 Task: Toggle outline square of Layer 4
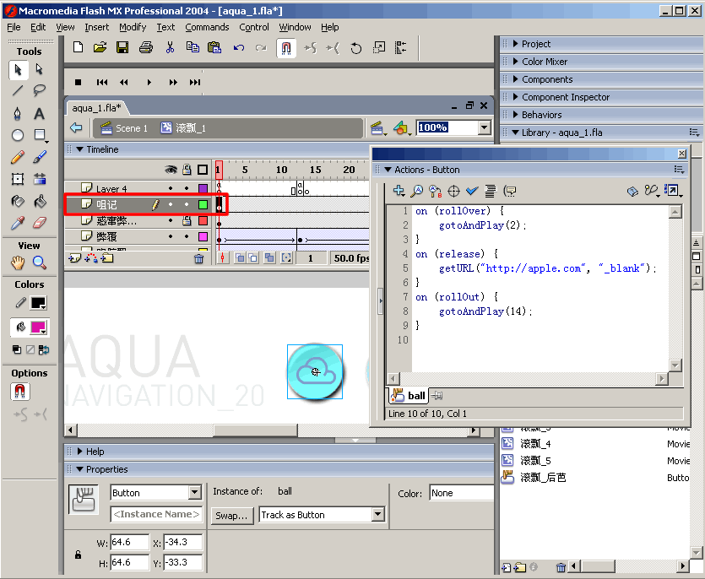[203, 188]
